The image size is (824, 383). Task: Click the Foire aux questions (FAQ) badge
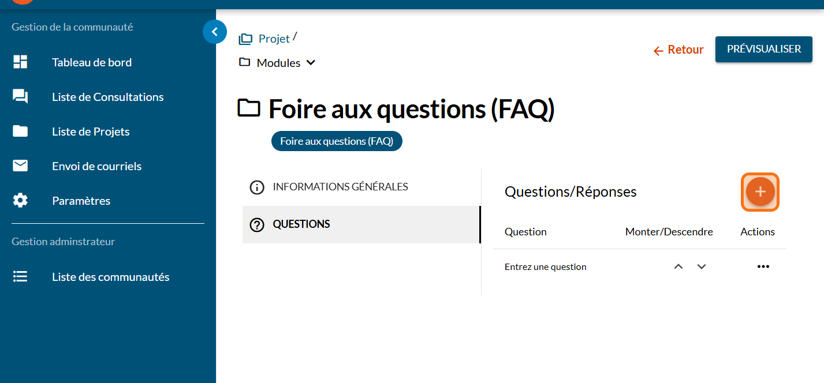point(337,141)
